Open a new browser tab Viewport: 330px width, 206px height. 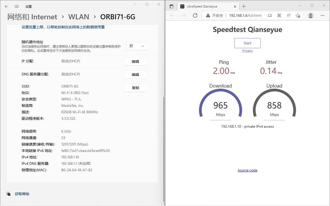(244, 6)
